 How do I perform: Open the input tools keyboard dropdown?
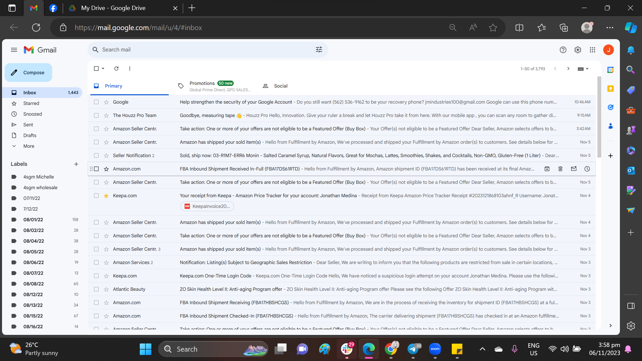(583, 69)
